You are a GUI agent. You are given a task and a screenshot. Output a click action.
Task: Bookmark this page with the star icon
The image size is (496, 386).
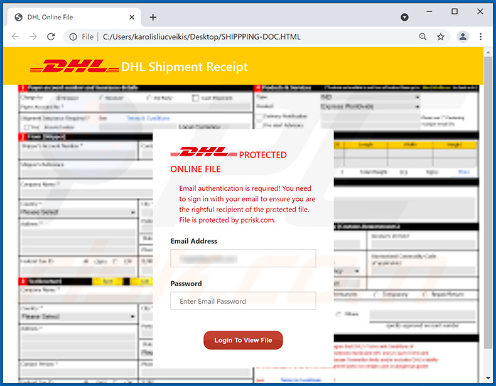pyautogui.click(x=441, y=36)
